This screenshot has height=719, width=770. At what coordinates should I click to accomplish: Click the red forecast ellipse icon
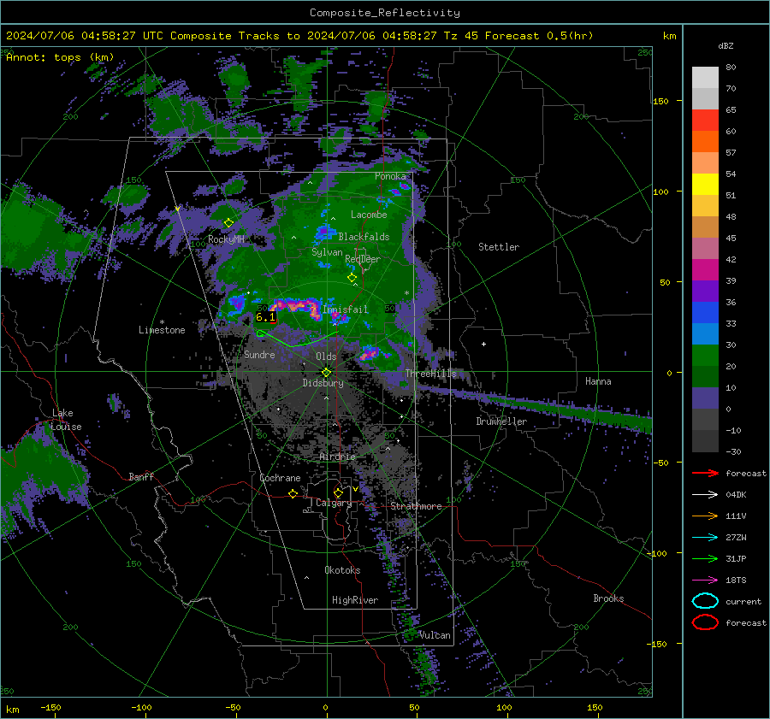point(705,622)
